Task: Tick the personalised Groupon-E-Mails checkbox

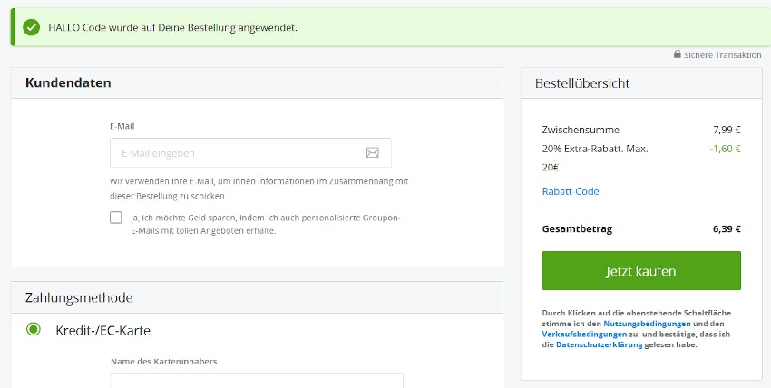Action: 116,218
